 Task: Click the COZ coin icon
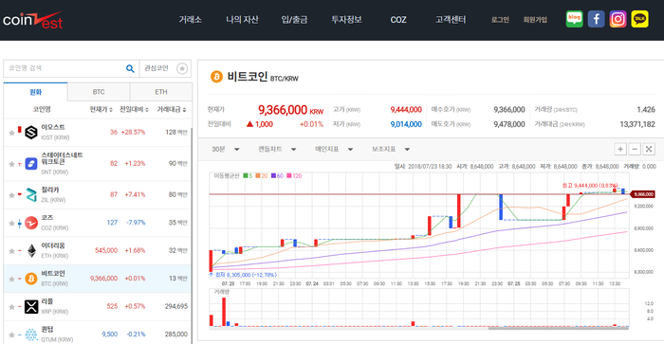tap(31, 223)
